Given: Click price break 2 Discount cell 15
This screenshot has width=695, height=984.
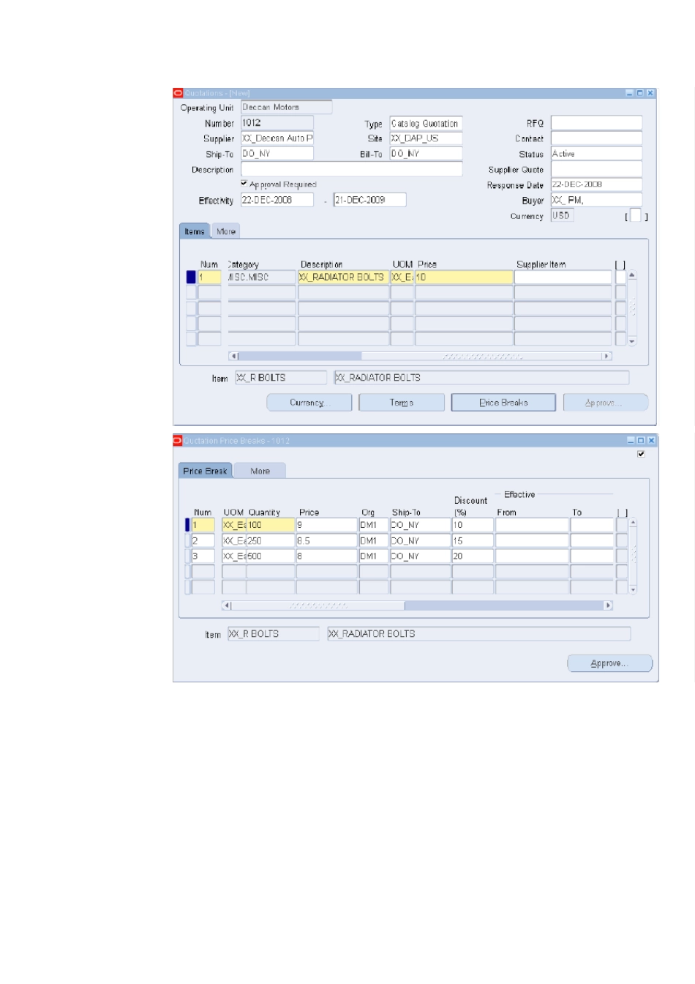Looking at the screenshot, I should click(x=473, y=540).
